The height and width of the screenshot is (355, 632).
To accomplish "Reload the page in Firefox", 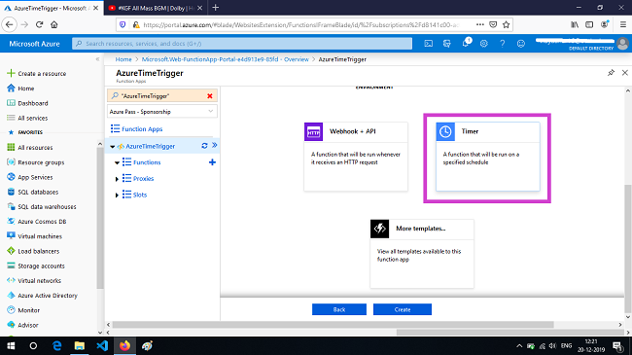I will [39, 24].
